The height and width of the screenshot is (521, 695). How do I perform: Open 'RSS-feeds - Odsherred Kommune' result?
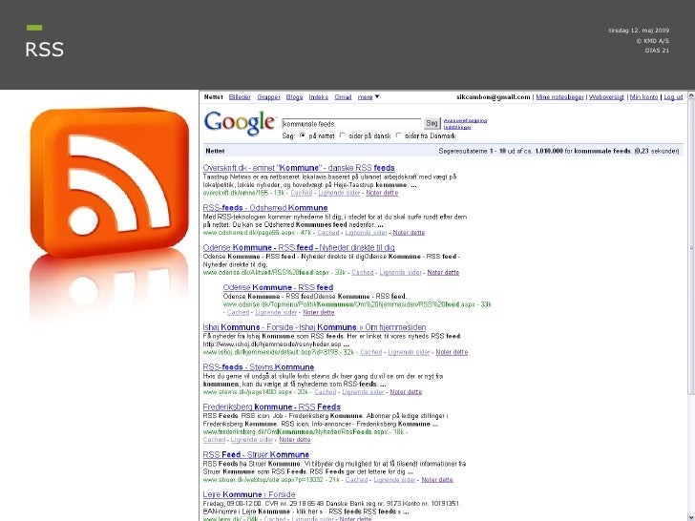click(265, 208)
